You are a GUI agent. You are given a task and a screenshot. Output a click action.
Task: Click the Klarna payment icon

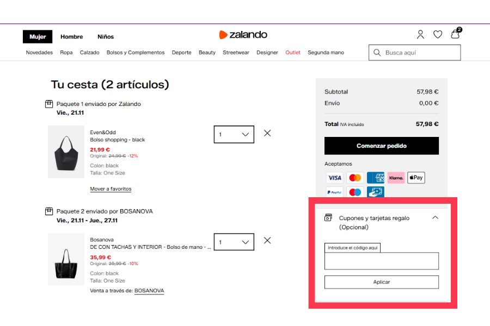click(396, 178)
